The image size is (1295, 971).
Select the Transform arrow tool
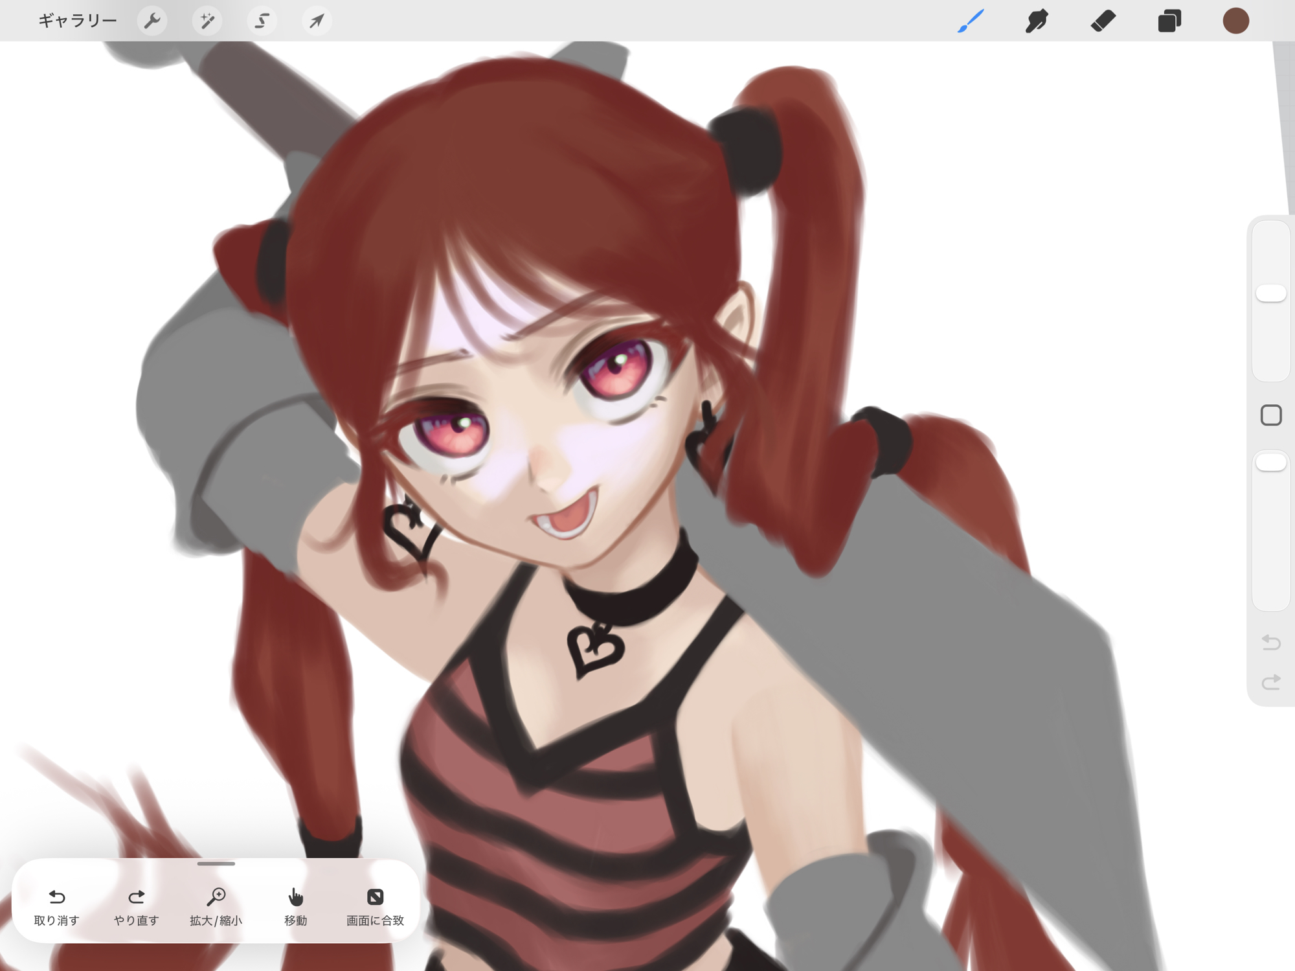point(317,21)
